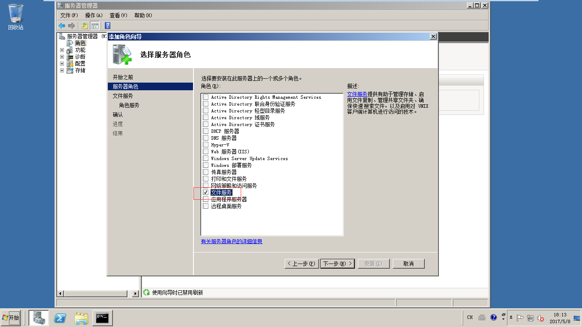
Task: Click the 存储 node icon in tree
Action: click(70, 70)
